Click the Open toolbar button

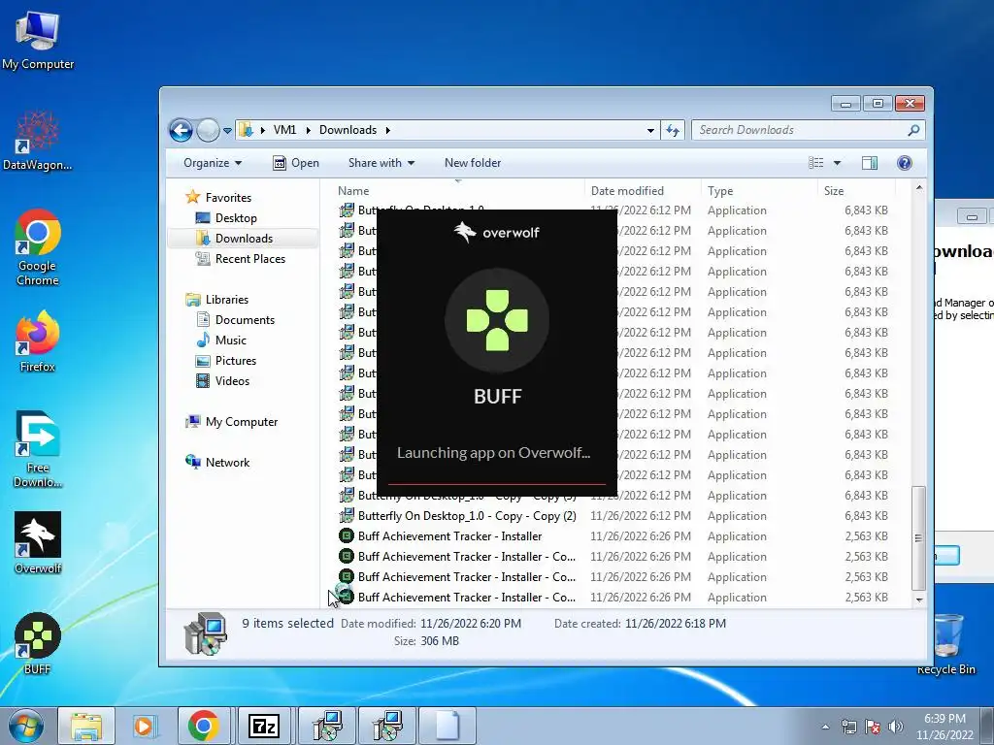[x=295, y=163]
